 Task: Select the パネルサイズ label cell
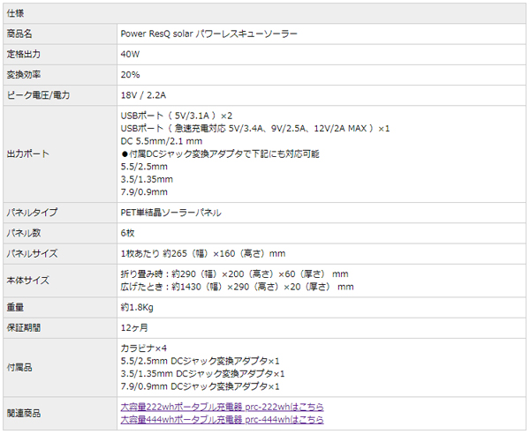pyautogui.click(x=60, y=253)
